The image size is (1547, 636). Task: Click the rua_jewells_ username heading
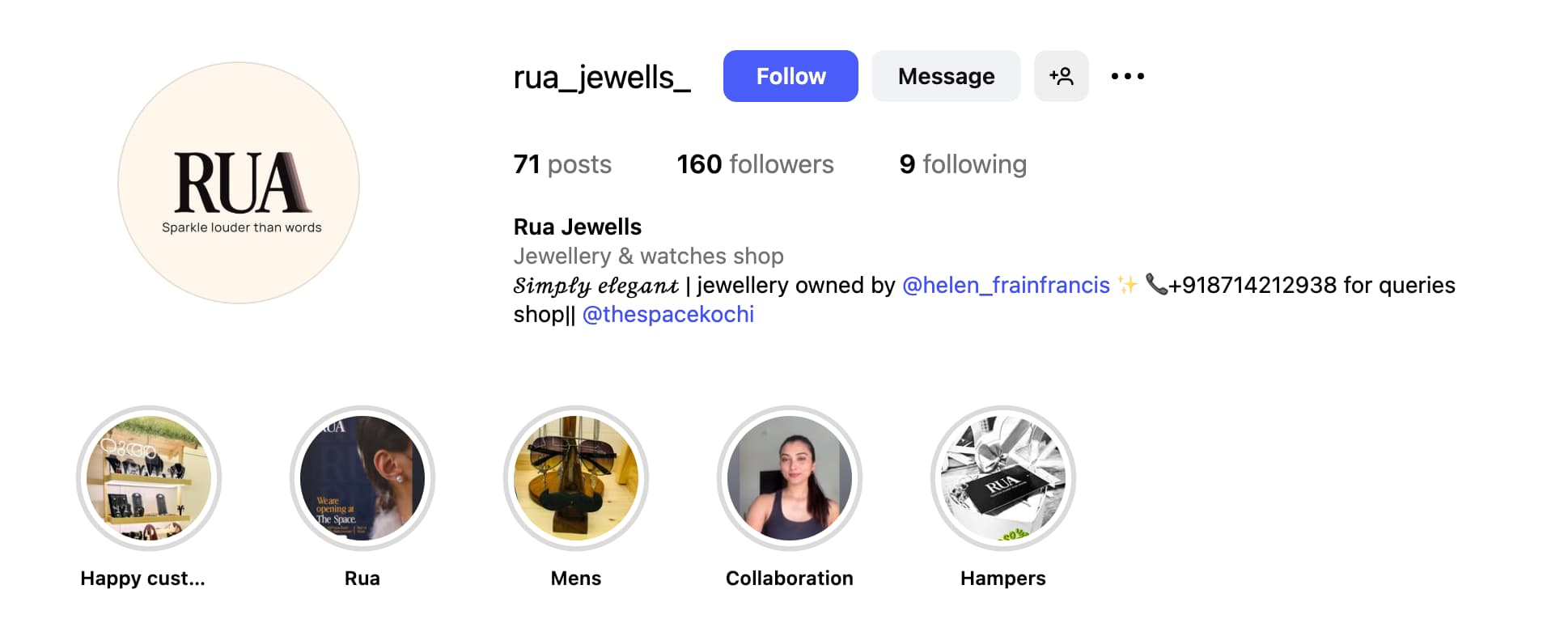point(602,78)
